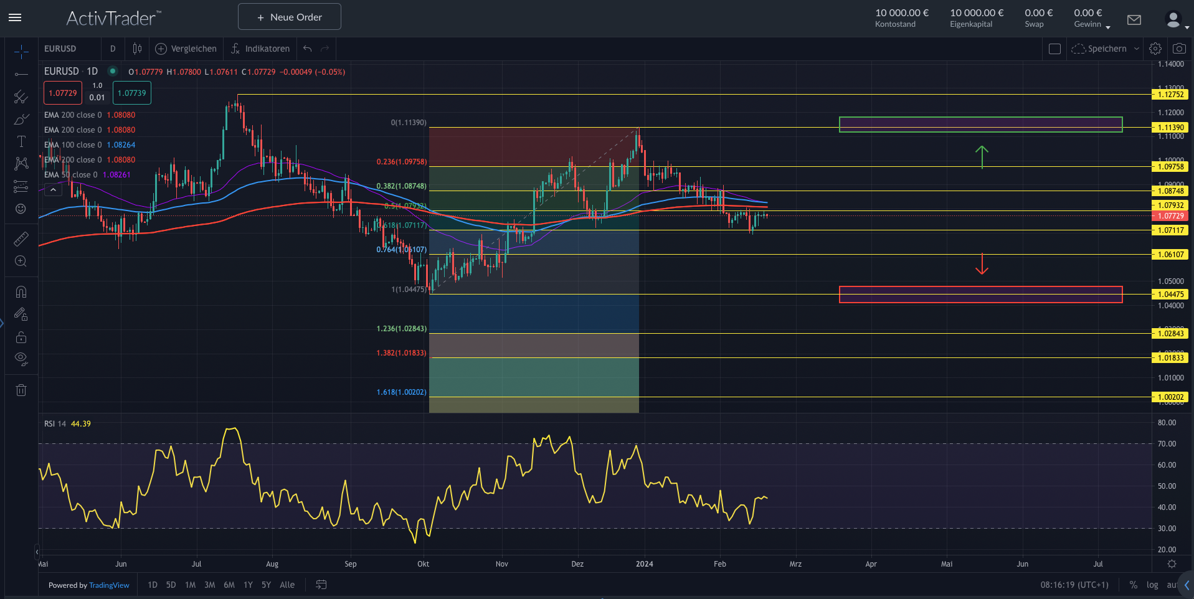Switch chart range to 1Y
Screen dimensions: 1194x599
pos(248,585)
